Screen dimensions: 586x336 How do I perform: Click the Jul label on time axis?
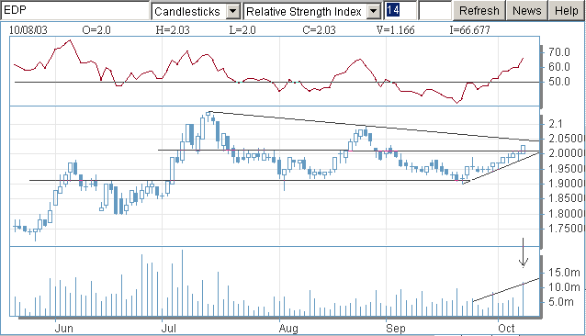[169, 329]
